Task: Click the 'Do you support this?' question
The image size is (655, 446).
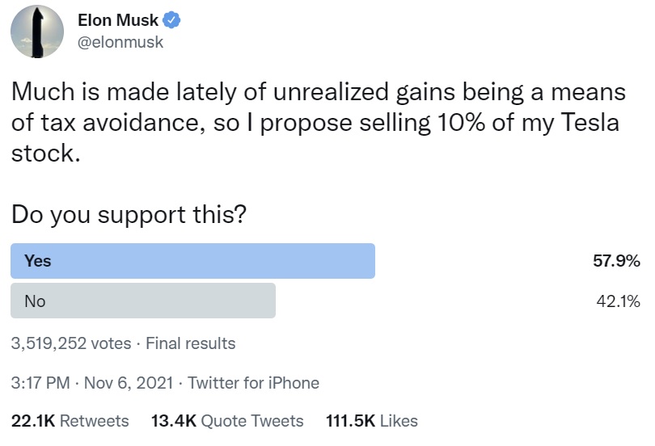Action: (129, 214)
